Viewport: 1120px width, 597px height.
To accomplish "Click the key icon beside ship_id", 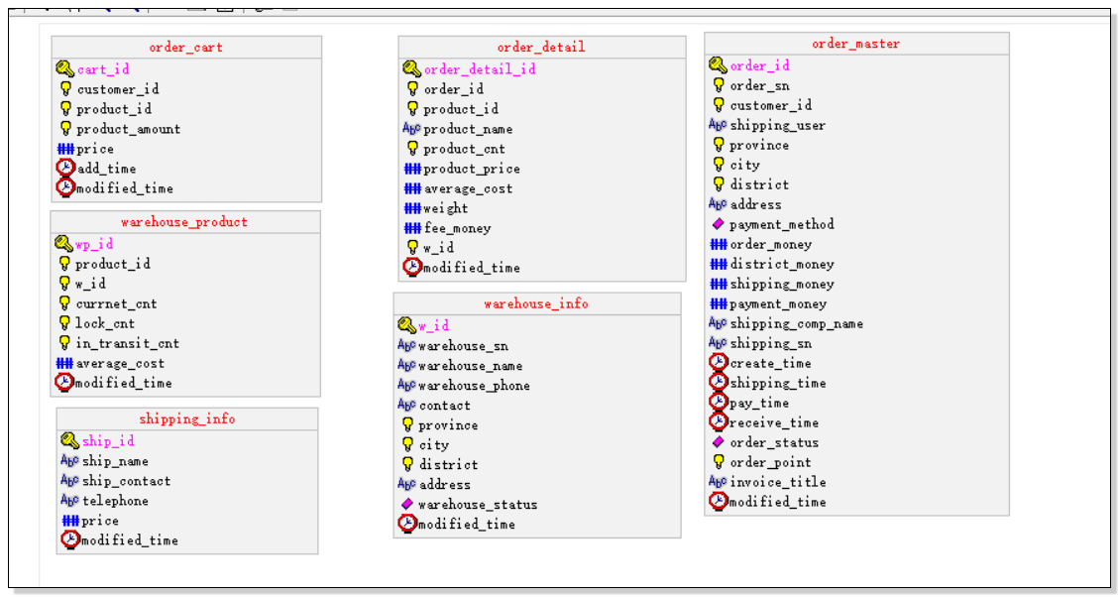I will tap(69, 440).
